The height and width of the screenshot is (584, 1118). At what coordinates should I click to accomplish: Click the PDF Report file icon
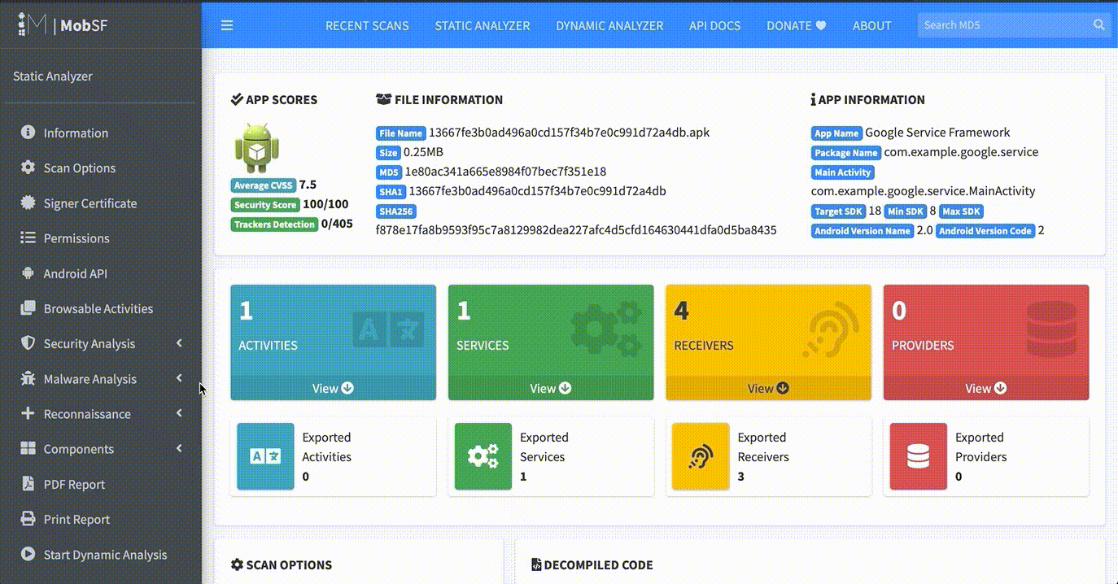click(28, 484)
